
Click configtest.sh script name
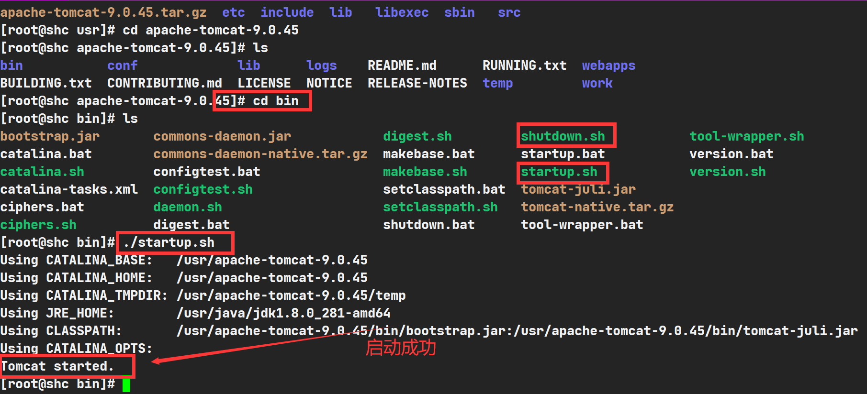[x=203, y=189]
